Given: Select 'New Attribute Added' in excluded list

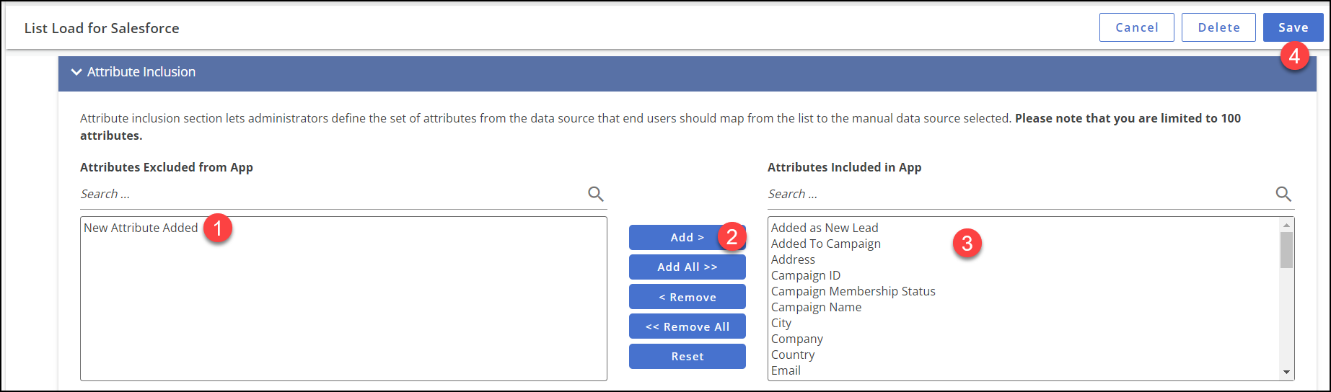Looking at the screenshot, I should [141, 228].
